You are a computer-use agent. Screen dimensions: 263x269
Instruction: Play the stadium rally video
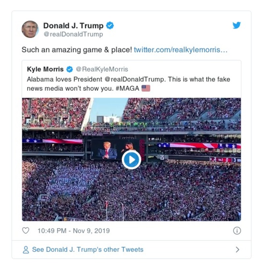(131, 159)
